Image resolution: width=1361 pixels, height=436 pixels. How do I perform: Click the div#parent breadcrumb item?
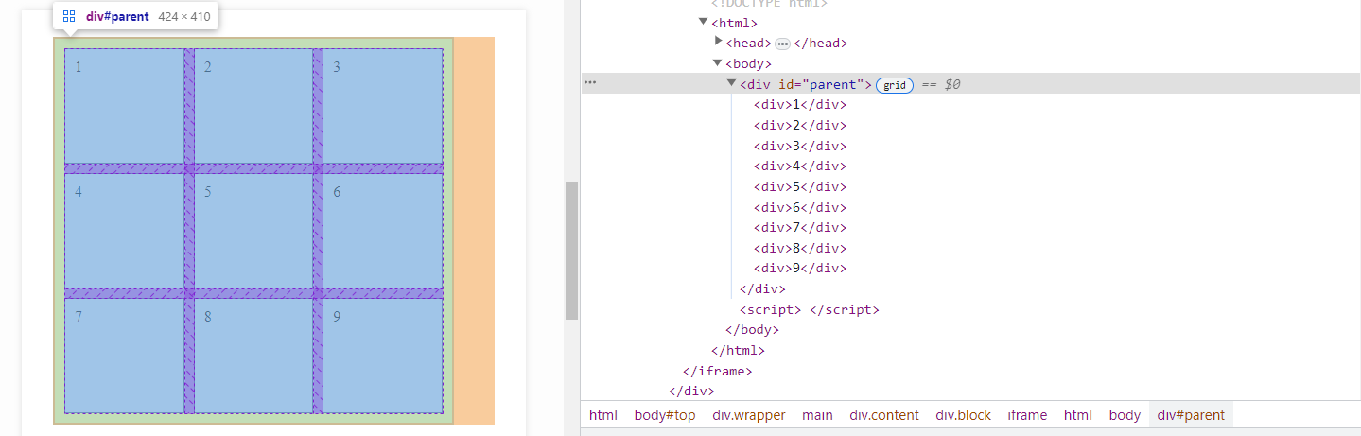tap(1191, 415)
